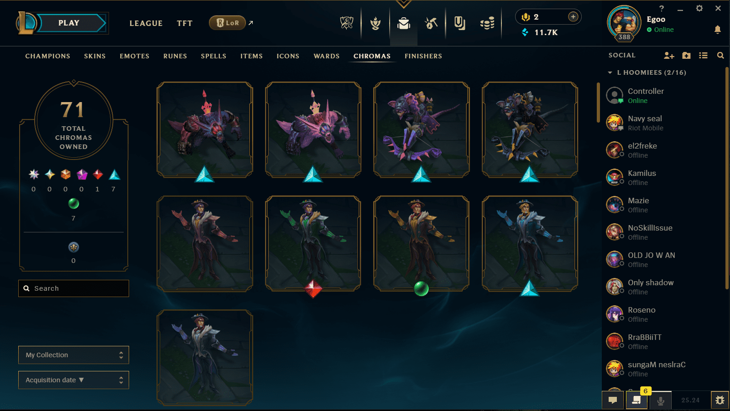Open the Acquisition date sort dropdown
Image resolution: width=730 pixels, height=411 pixels.
pos(73,380)
